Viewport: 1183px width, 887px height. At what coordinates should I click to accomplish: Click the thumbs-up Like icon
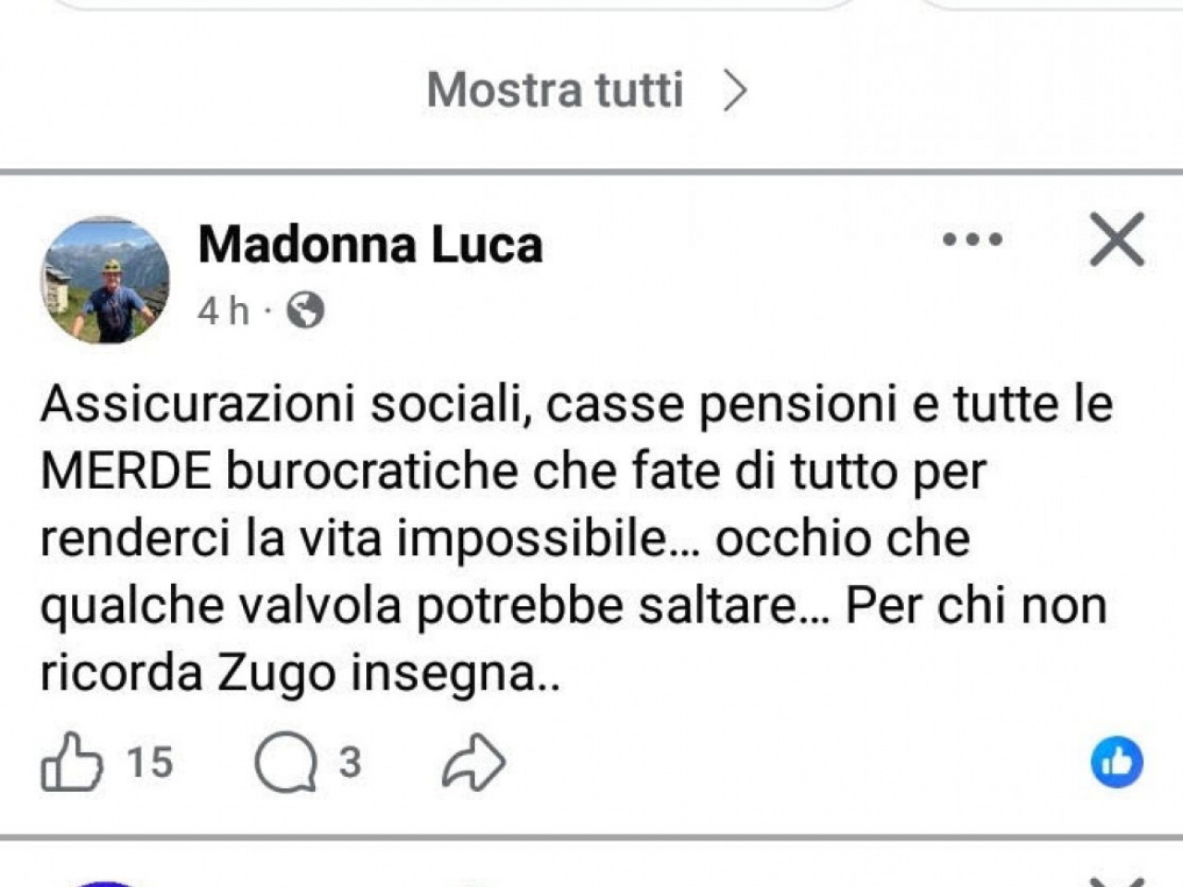pos(71,762)
